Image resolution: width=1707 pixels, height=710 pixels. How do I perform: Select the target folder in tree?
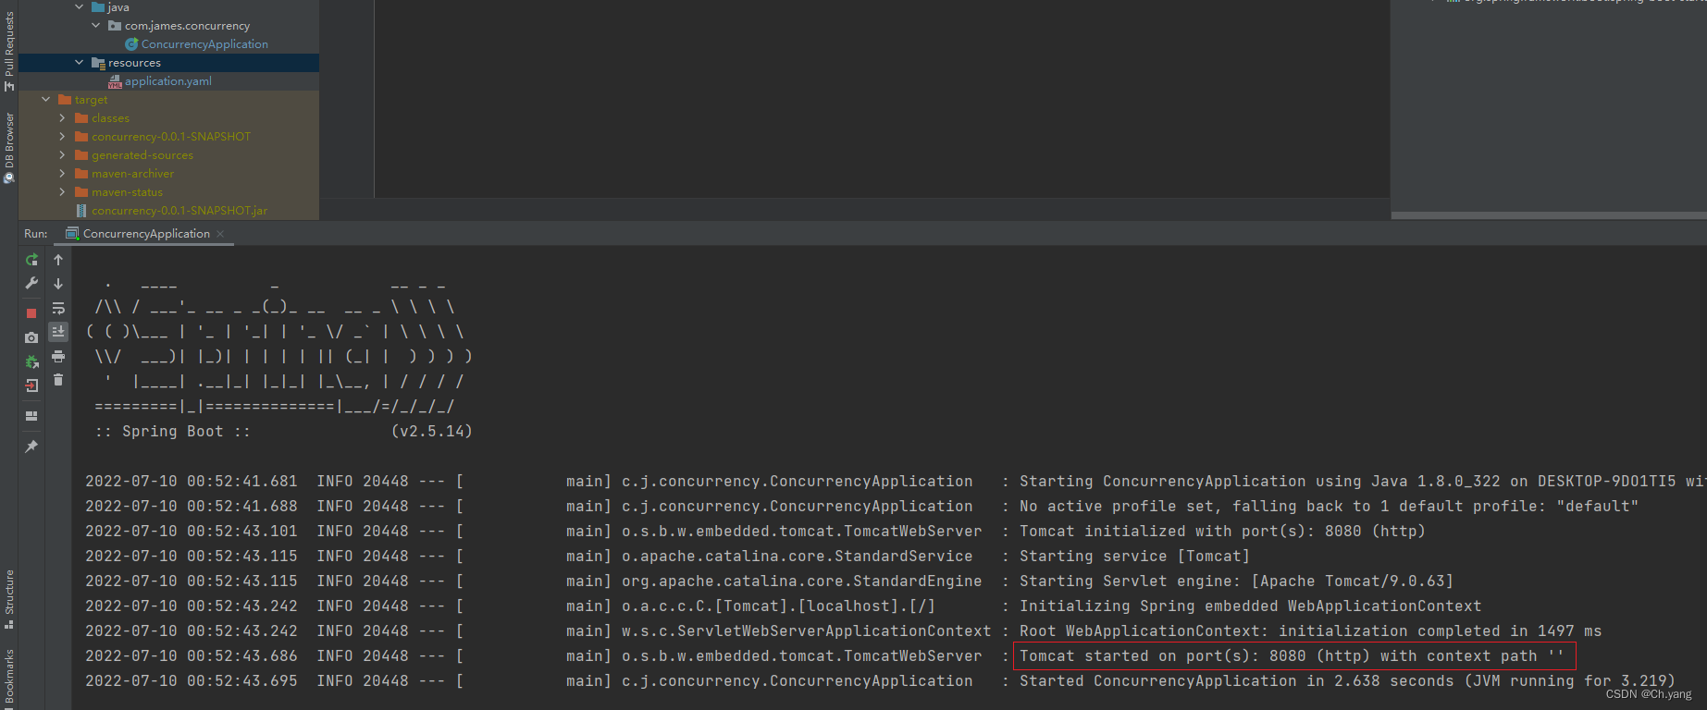91,100
